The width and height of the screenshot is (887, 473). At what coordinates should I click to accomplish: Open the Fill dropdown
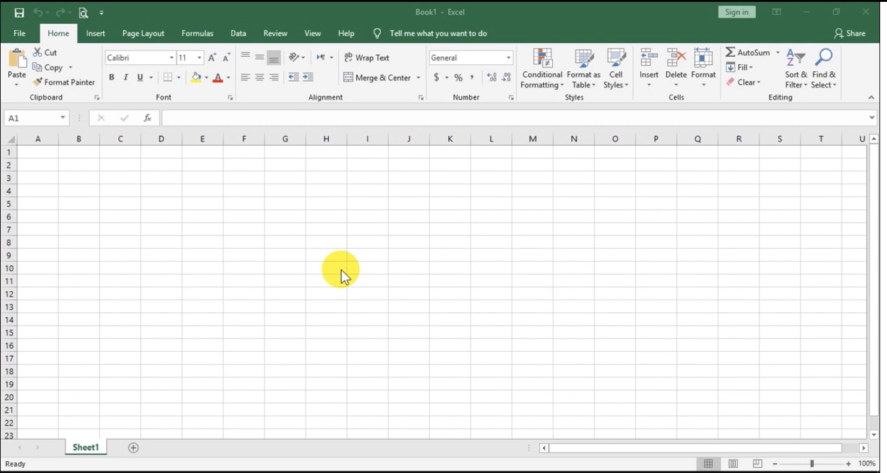(740, 67)
